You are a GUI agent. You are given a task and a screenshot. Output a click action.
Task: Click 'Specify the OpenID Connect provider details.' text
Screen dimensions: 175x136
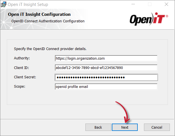tap(50, 49)
